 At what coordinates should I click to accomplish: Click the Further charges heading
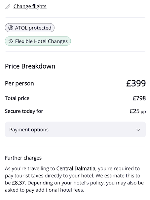click(23, 158)
